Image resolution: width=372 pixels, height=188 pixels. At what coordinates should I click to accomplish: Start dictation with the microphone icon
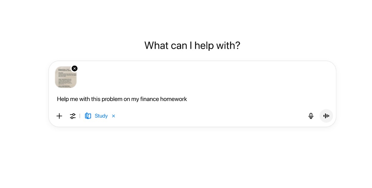click(x=311, y=116)
